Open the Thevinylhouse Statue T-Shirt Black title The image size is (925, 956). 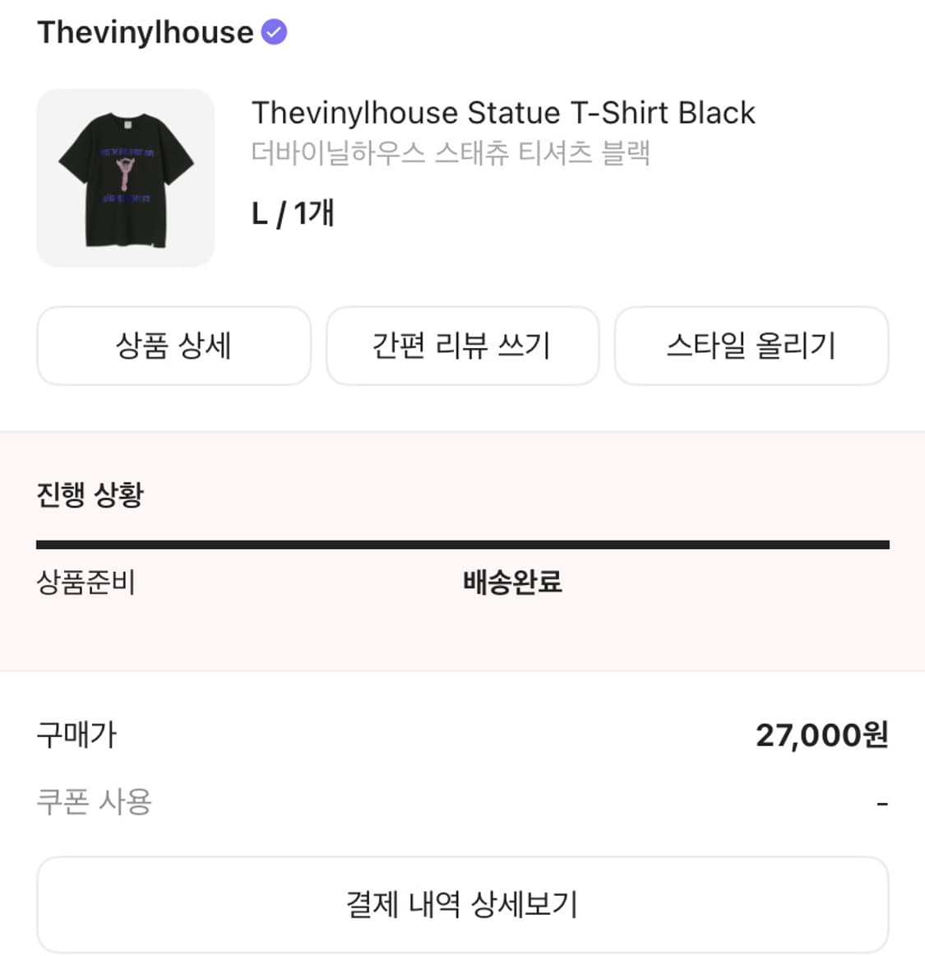(x=502, y=113)
